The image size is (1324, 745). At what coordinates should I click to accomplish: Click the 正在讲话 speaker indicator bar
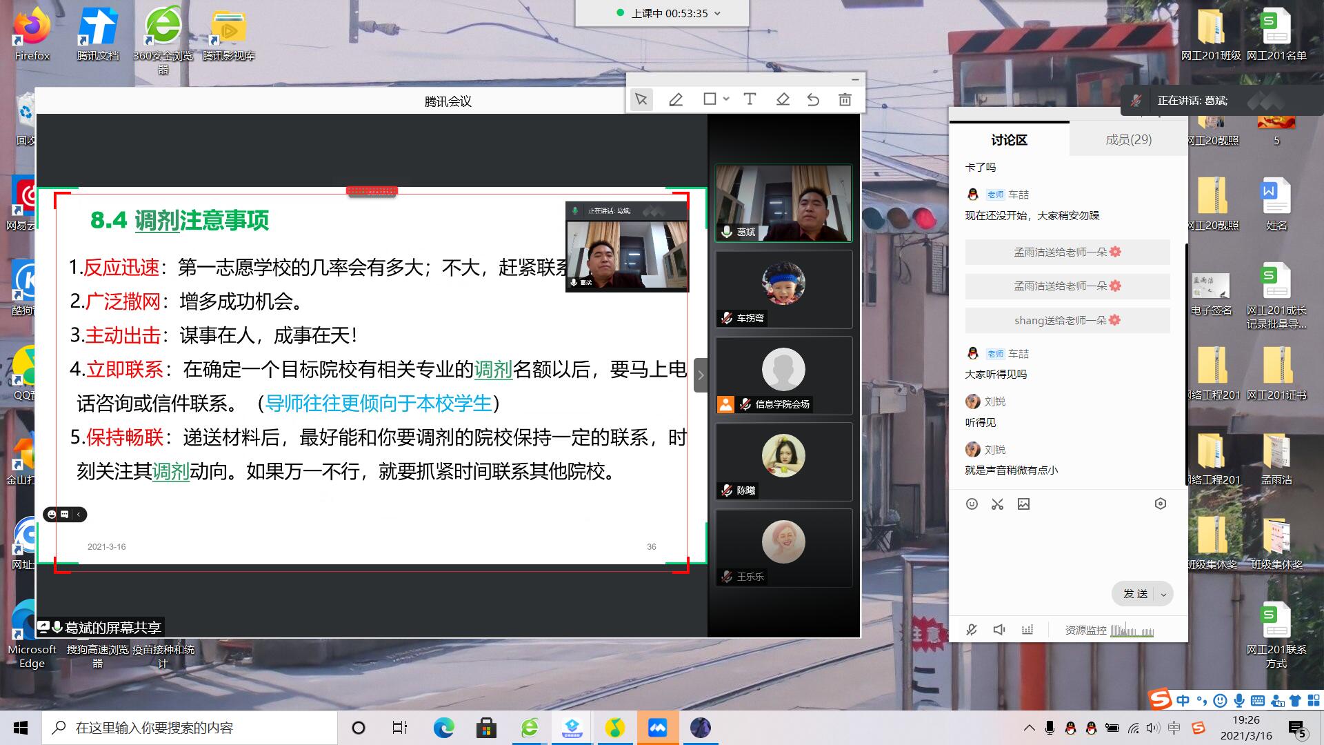point(1222,101)
